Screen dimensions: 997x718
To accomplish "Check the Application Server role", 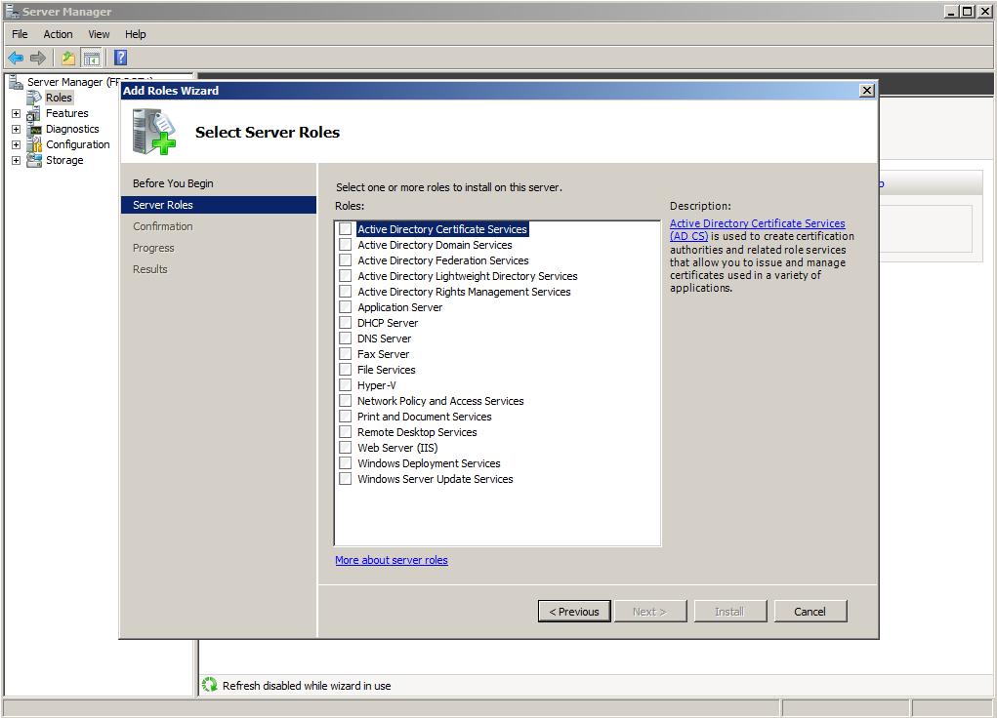I will (346, 307).
